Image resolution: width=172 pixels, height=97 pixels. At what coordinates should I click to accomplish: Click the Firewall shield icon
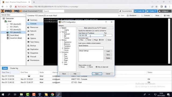[28, 57]
